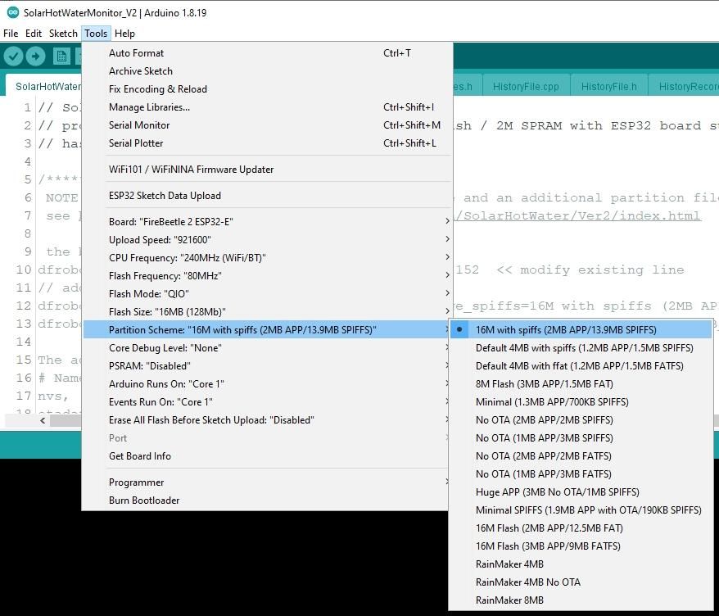Screen dimensions: 719x616
Task: Select 16M with spiffs (2MB APP/13.9MB SPIFFS)
Action: point(581,330)
